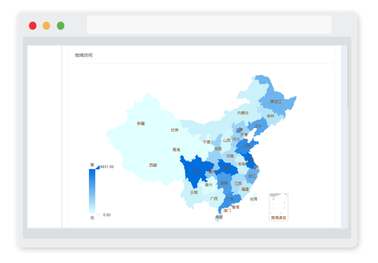Screen dimensions: 378x263
Task: Click the 江西 province label
Action: pos(238,184)
